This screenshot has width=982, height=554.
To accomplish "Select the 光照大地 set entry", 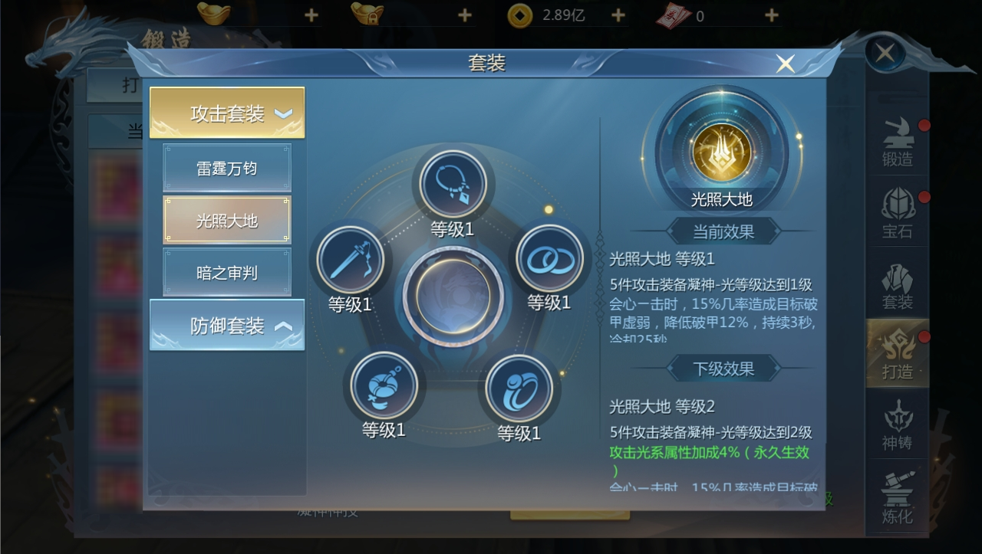I will tap(227, 220).
